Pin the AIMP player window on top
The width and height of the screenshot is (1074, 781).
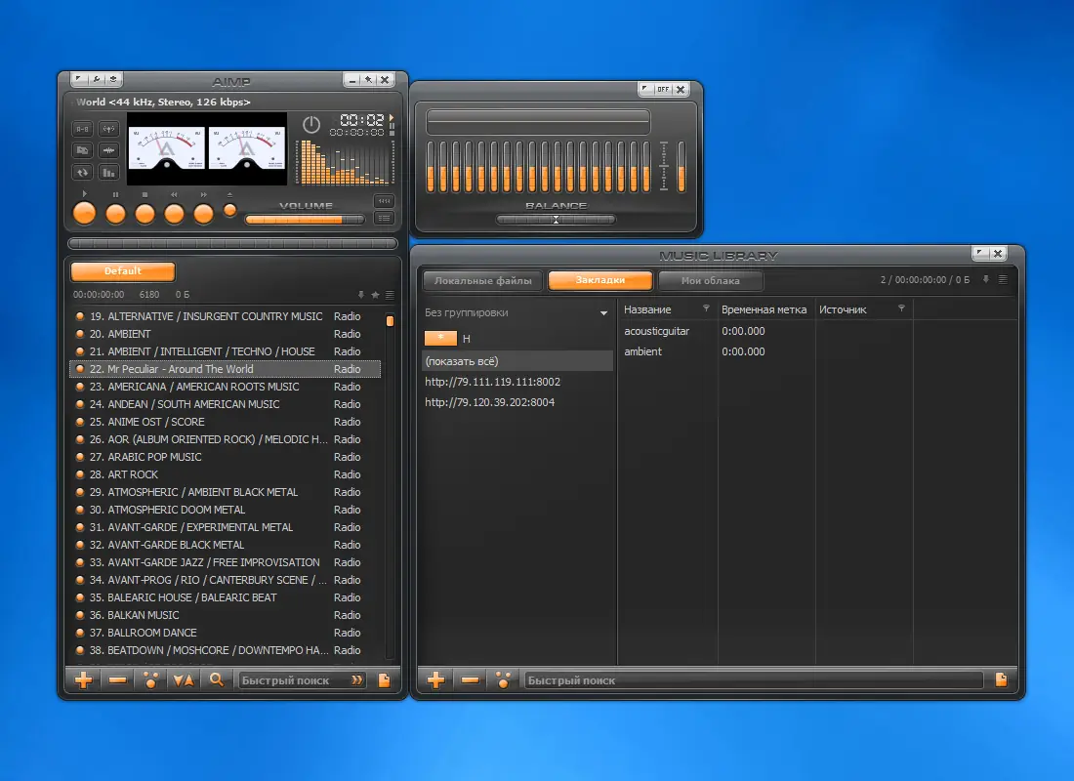coord(368,79)
